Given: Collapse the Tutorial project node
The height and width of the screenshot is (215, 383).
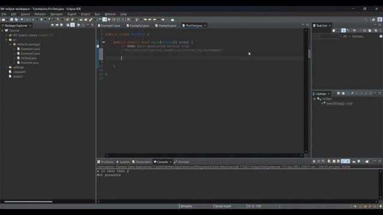Looking at the screenshot, I should pos(2,30).
